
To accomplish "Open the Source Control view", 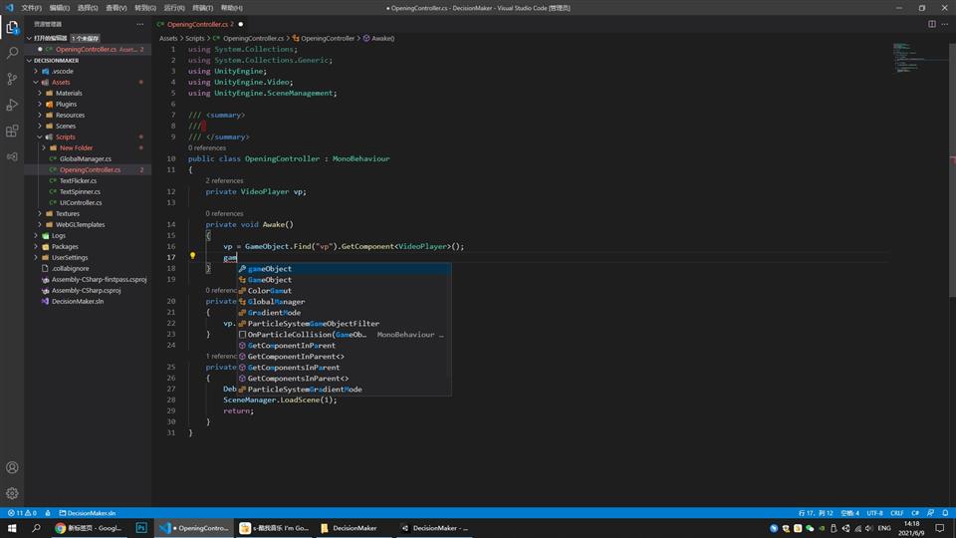I will [12, 79].
